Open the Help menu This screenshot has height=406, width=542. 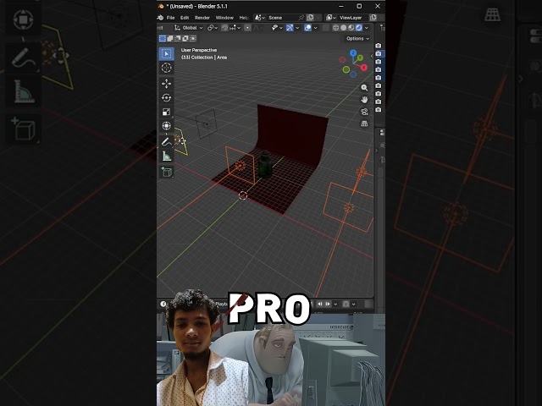[244, 18]
